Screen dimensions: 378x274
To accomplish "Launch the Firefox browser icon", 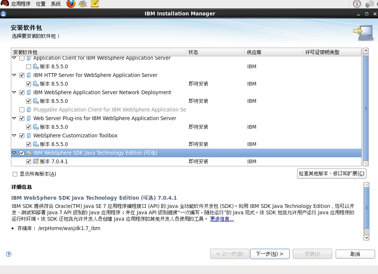I will click(x=71, y=4).
